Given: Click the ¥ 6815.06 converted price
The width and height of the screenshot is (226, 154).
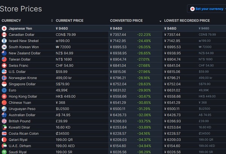Looking at the screenshot, I should (x=118, y=72).
